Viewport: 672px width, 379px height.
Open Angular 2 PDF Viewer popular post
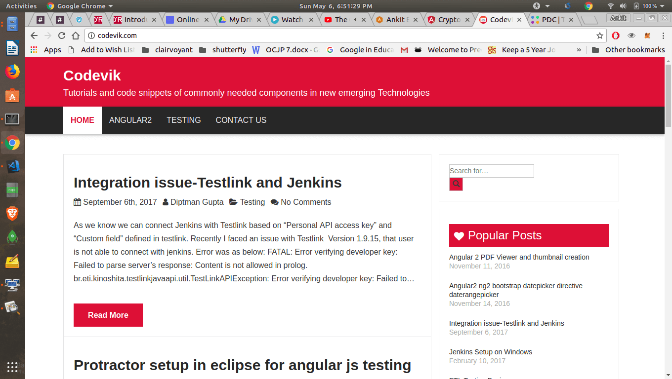(519, 257)
